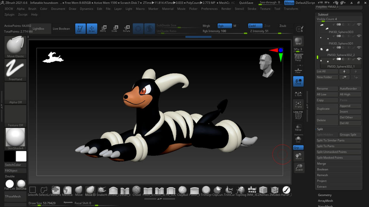
Task: Toggle eye visibility for PM3D_Sphere3D2_1
Action: (x=359, y=59)
